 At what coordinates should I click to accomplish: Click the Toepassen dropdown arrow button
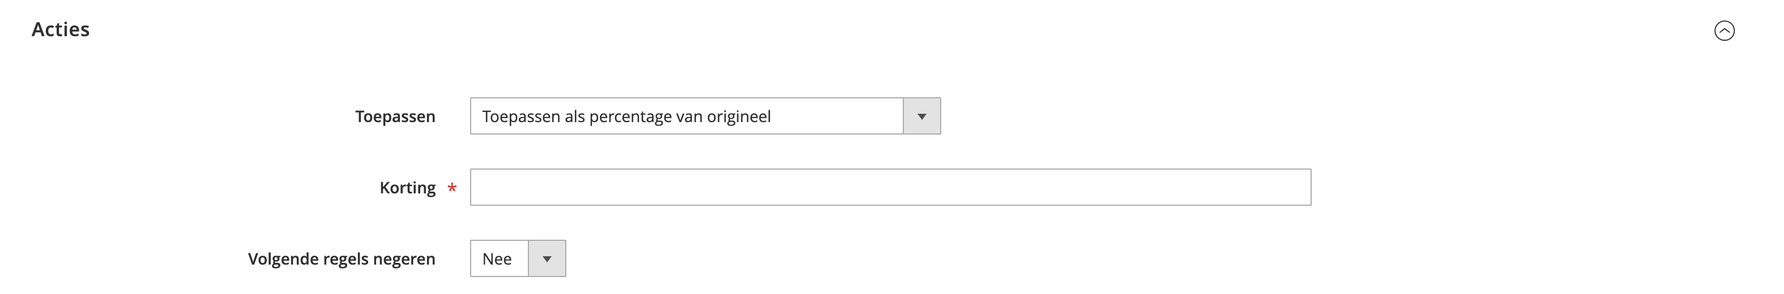(921, 116)
